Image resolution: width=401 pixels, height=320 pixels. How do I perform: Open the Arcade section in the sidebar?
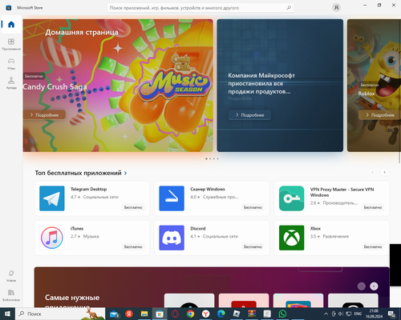click(x=11, y=83)
